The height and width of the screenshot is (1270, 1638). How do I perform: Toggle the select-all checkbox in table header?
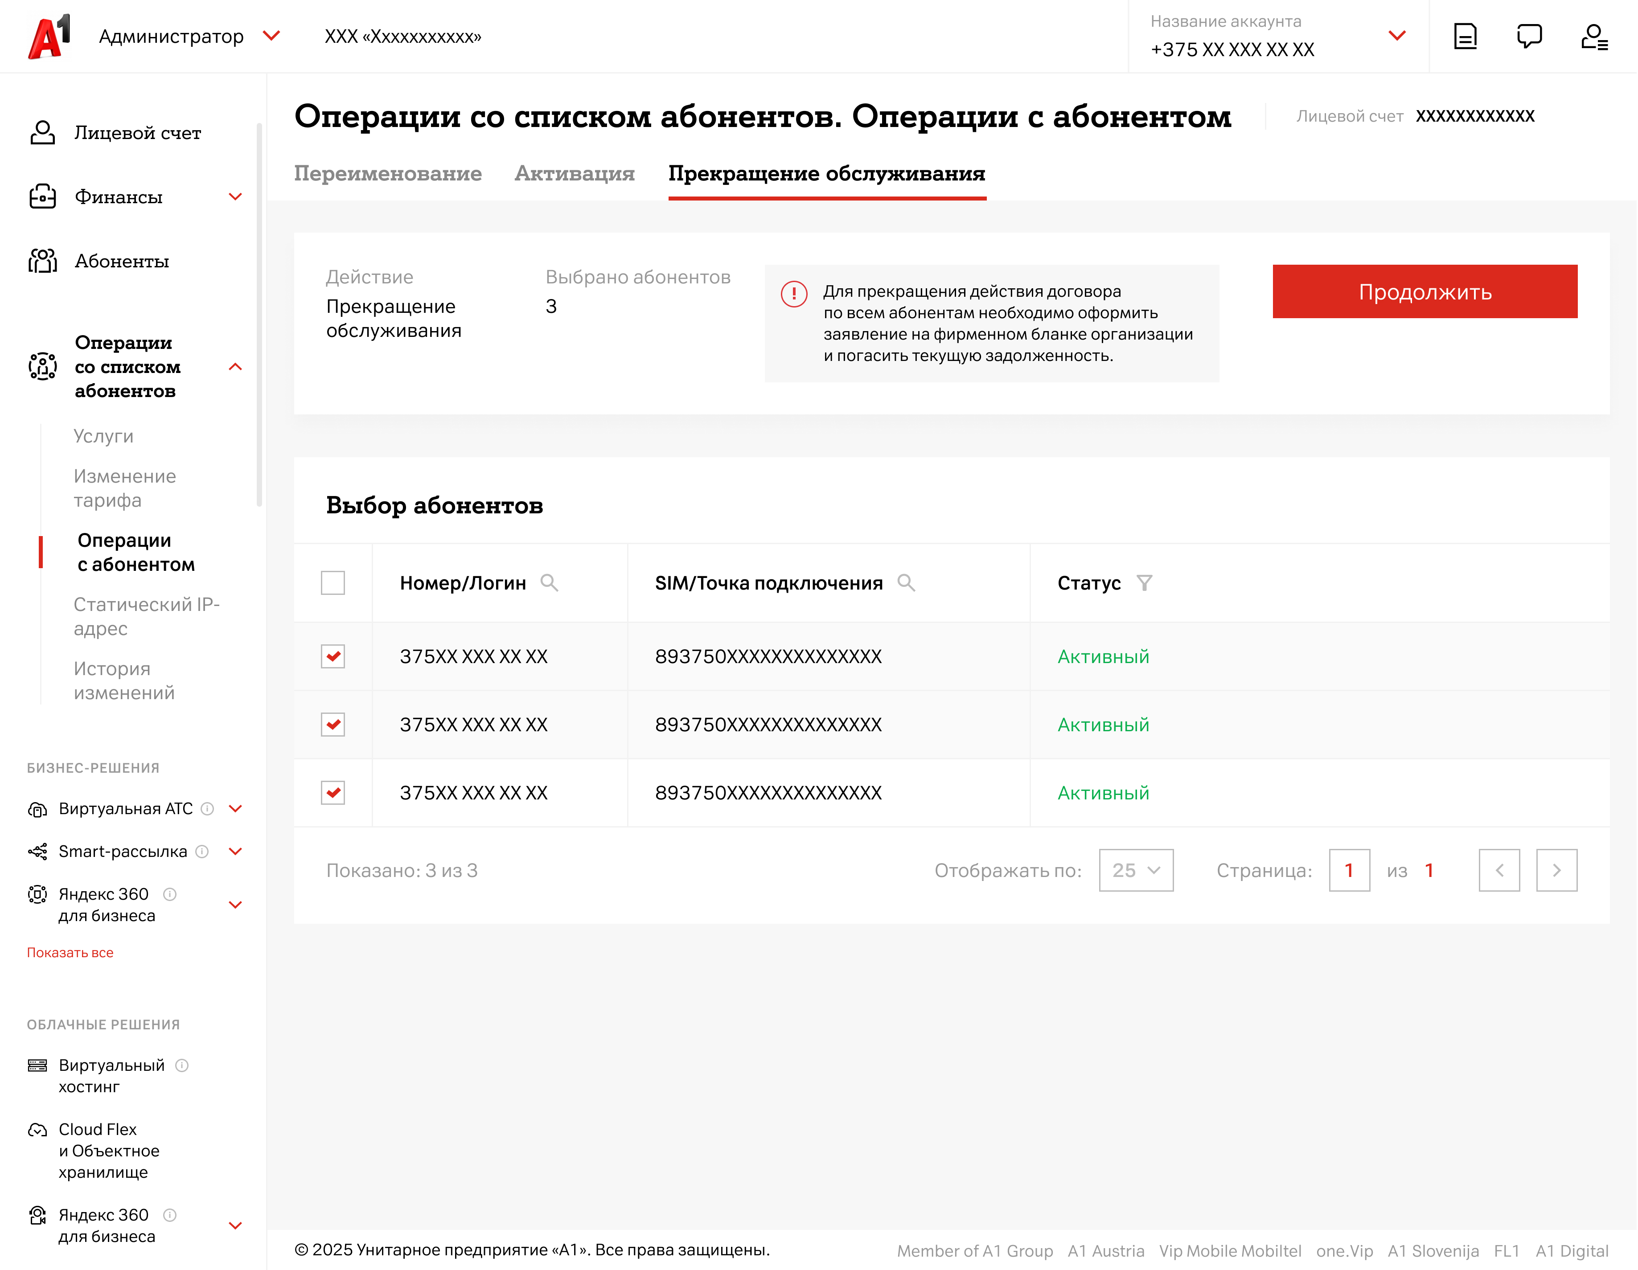pyautogui.click(x=332, y=583)
